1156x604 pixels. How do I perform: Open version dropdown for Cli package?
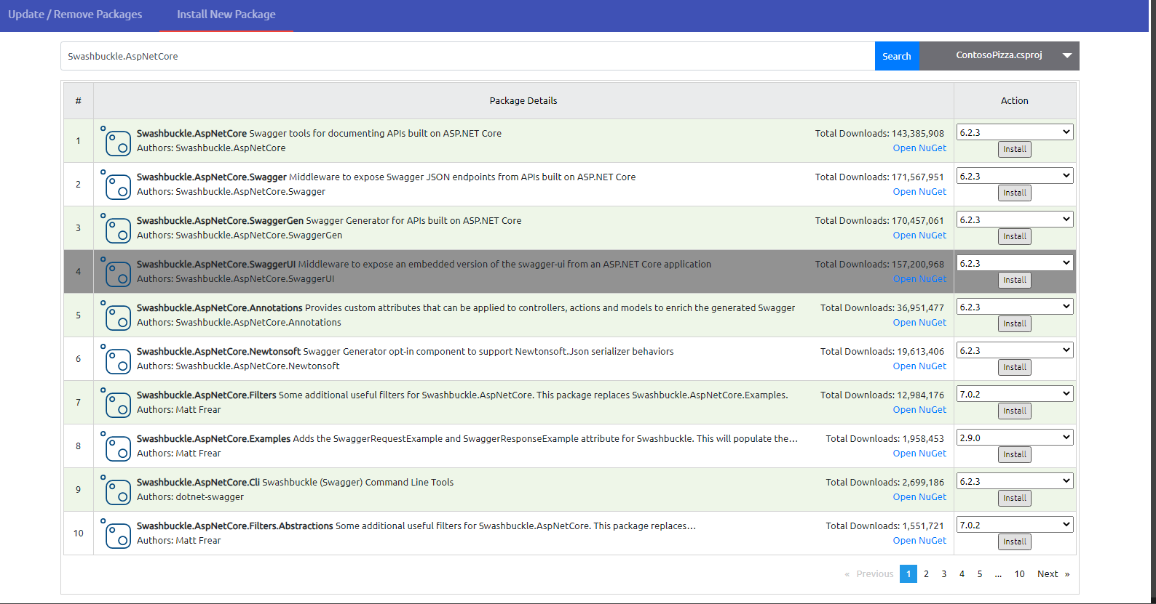[1015, 481]
